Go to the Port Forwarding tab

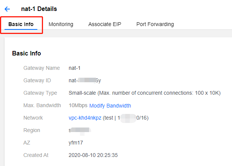[155, 24]
